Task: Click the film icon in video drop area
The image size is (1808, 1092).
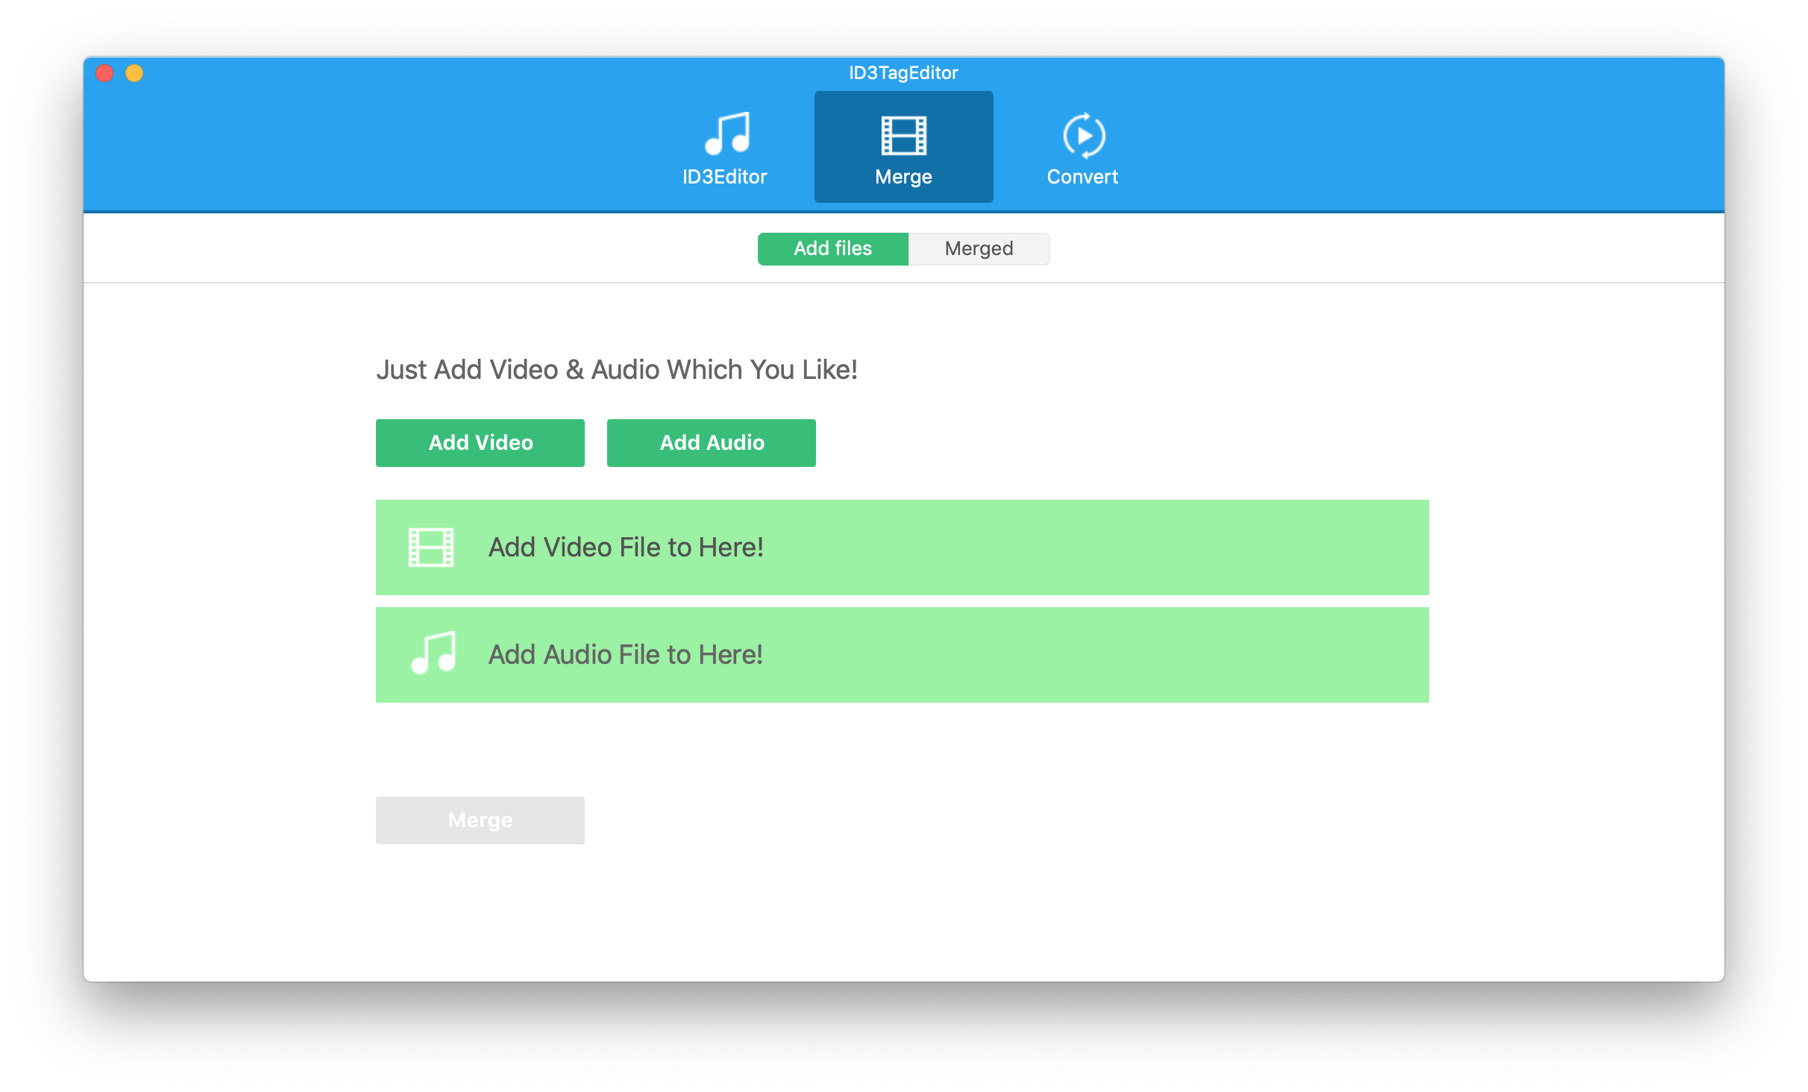Action: pos(431,547)
